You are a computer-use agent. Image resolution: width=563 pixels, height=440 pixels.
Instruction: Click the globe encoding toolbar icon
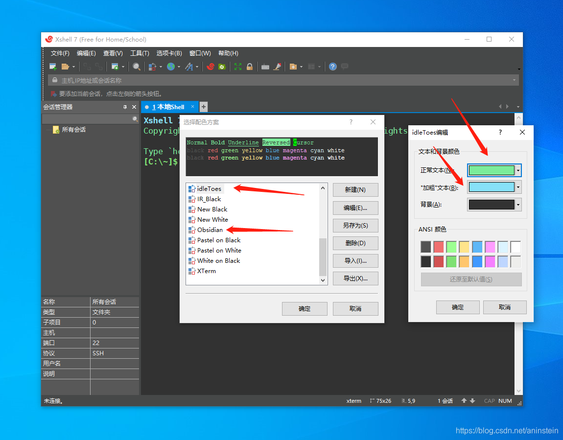(171, 67)
